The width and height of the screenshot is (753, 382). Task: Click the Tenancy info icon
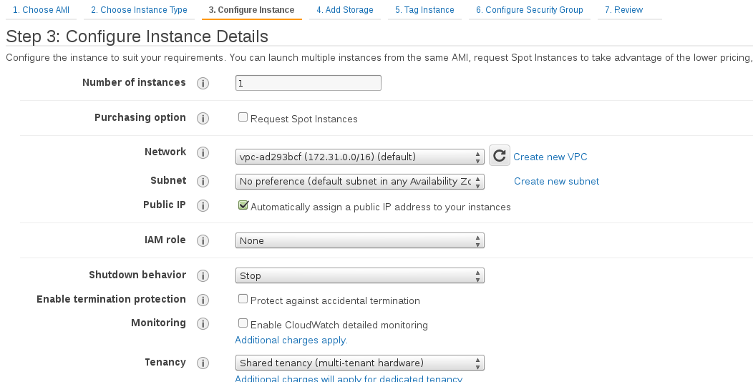(x=203, y=363)
